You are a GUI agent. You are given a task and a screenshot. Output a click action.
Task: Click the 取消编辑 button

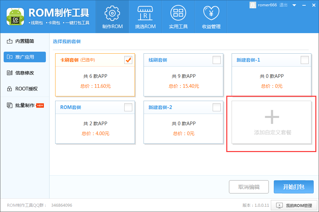point(249,187)
